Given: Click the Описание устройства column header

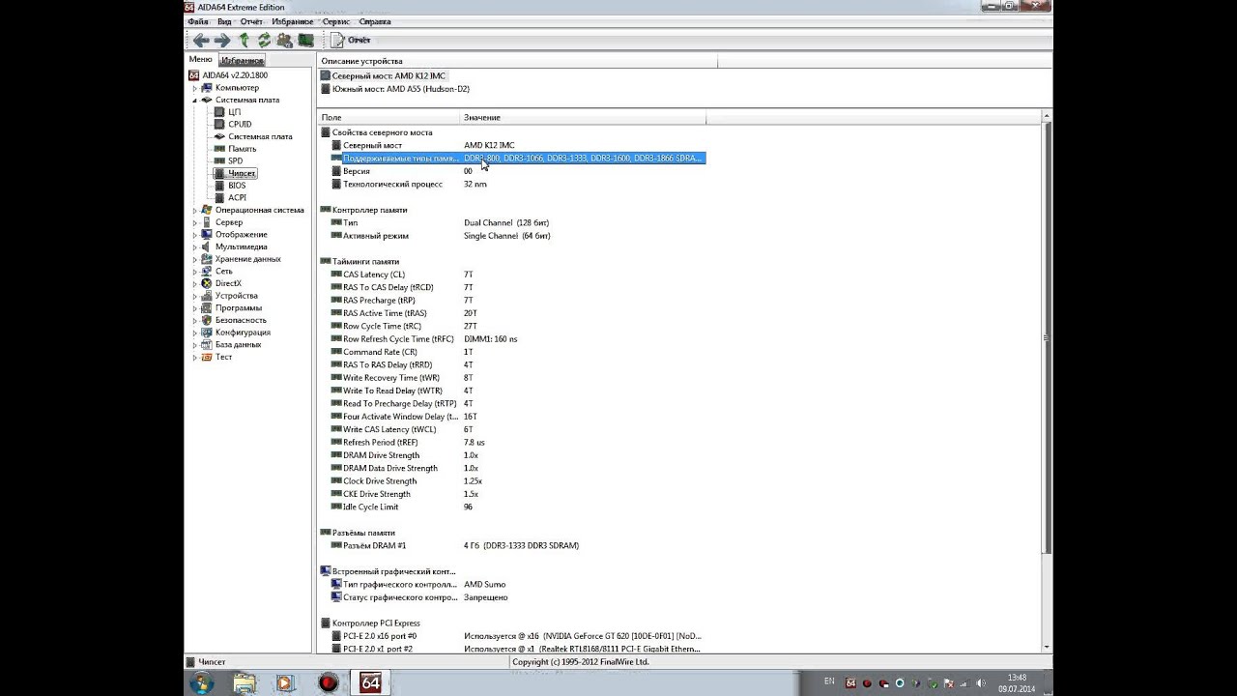Looking at the screenshot, I should [517, 61].
